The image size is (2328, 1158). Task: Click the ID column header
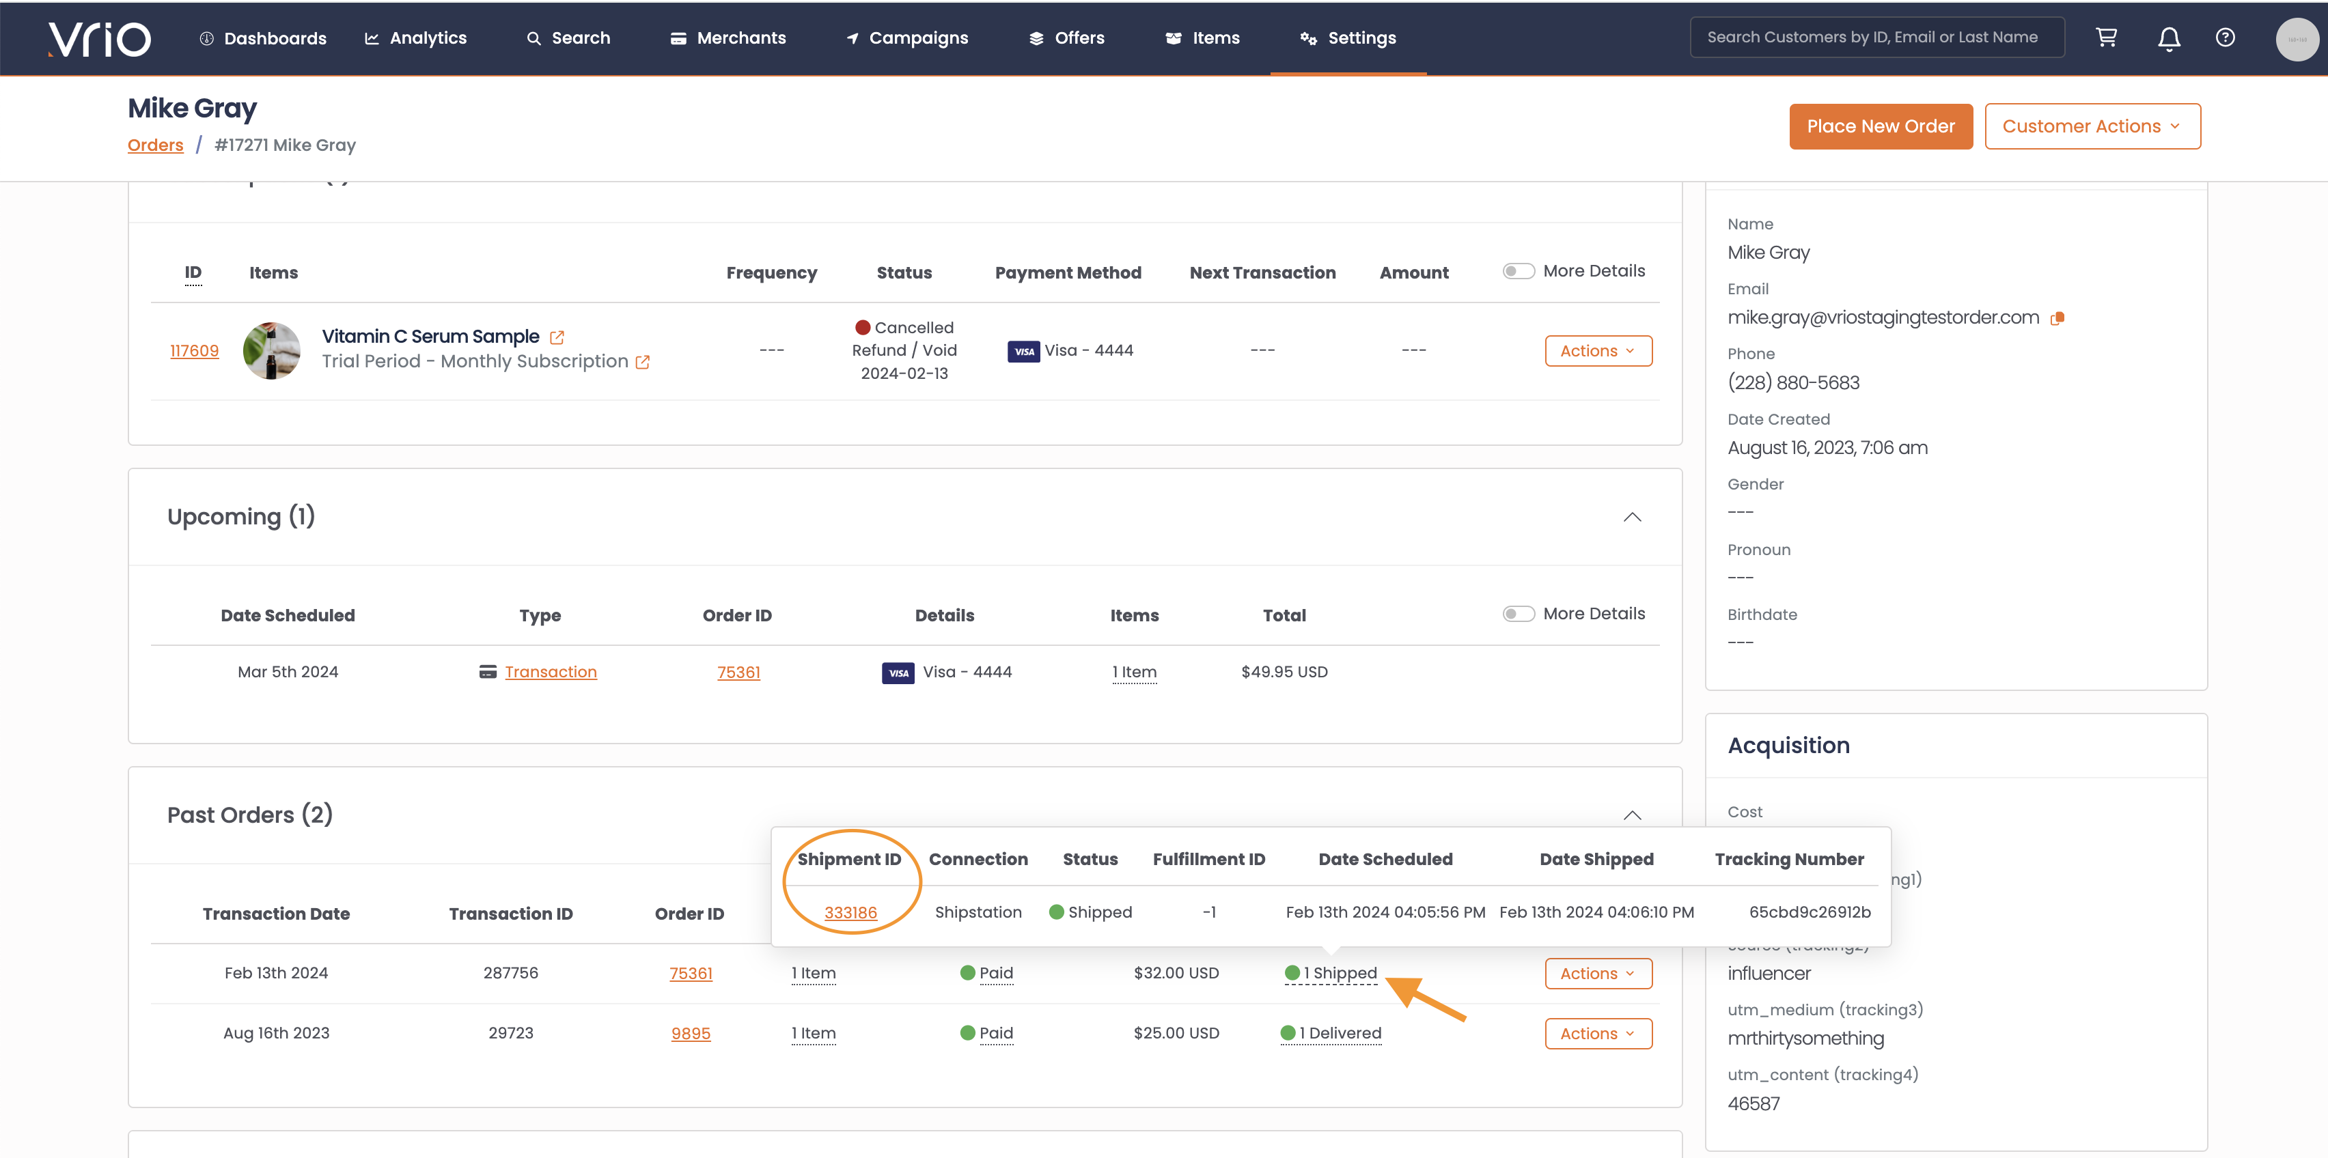(193, 273)
